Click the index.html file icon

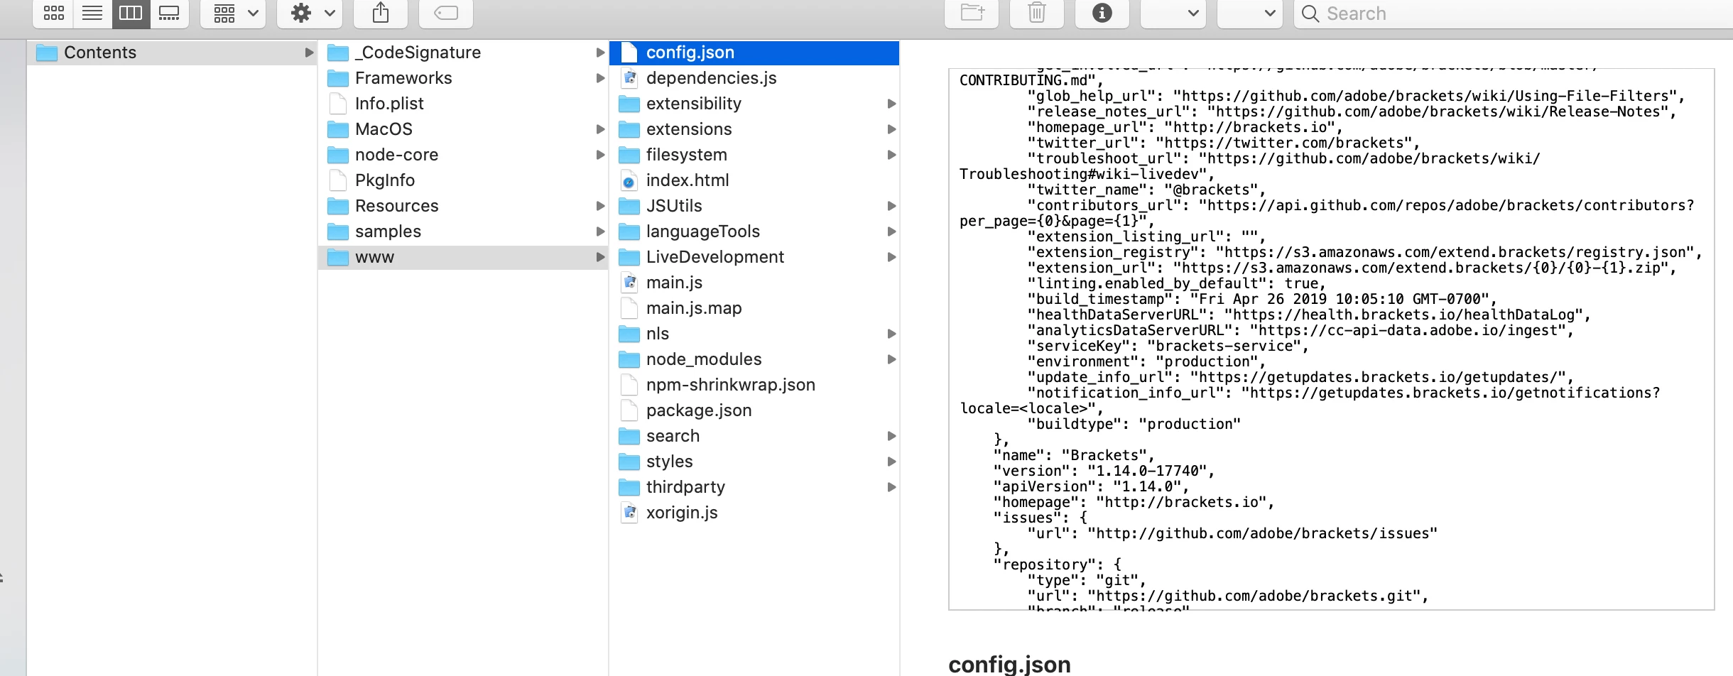[x=629, y=180]
